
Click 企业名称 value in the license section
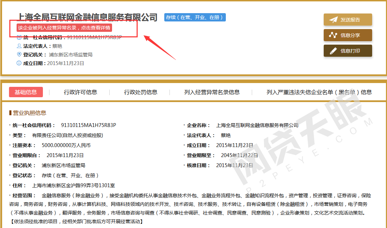257,125
